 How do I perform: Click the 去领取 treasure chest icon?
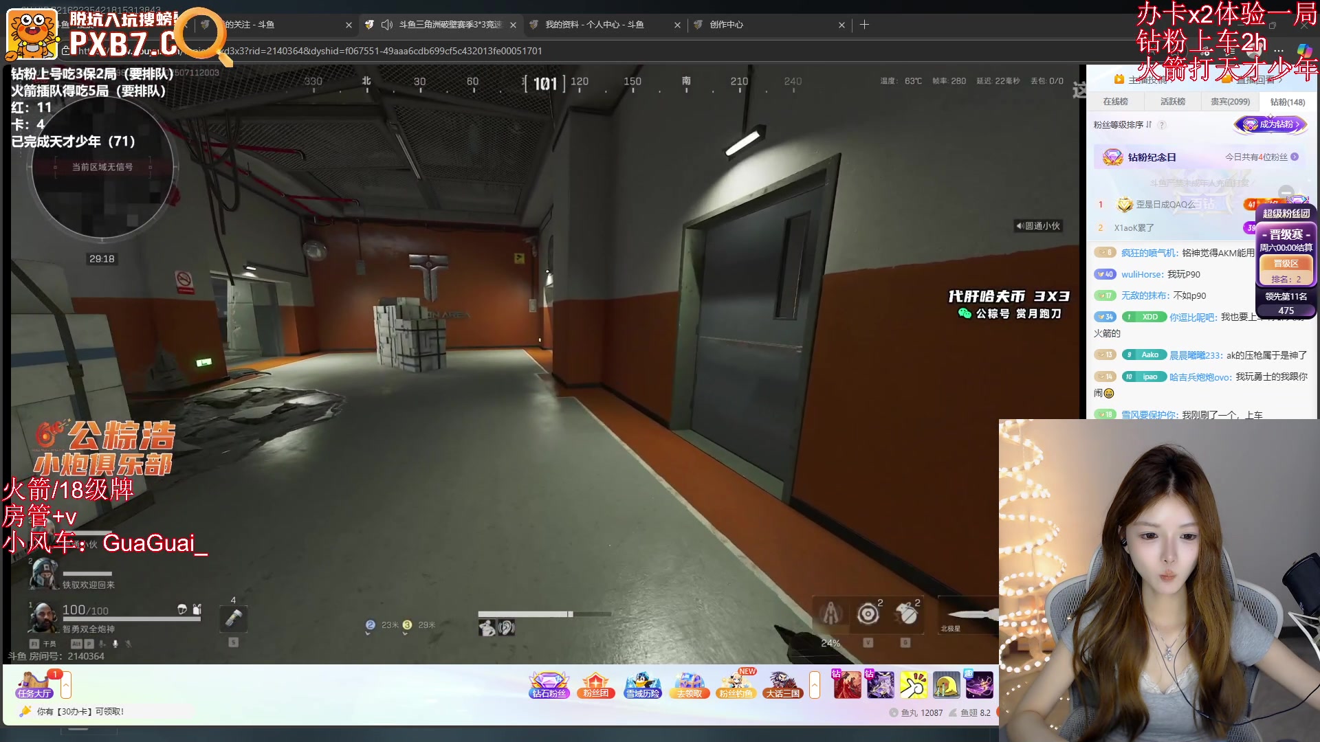point(689,684)
